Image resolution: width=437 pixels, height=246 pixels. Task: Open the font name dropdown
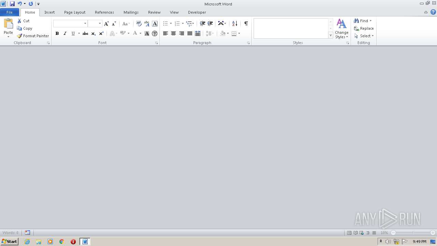click(x=85, y=24)
